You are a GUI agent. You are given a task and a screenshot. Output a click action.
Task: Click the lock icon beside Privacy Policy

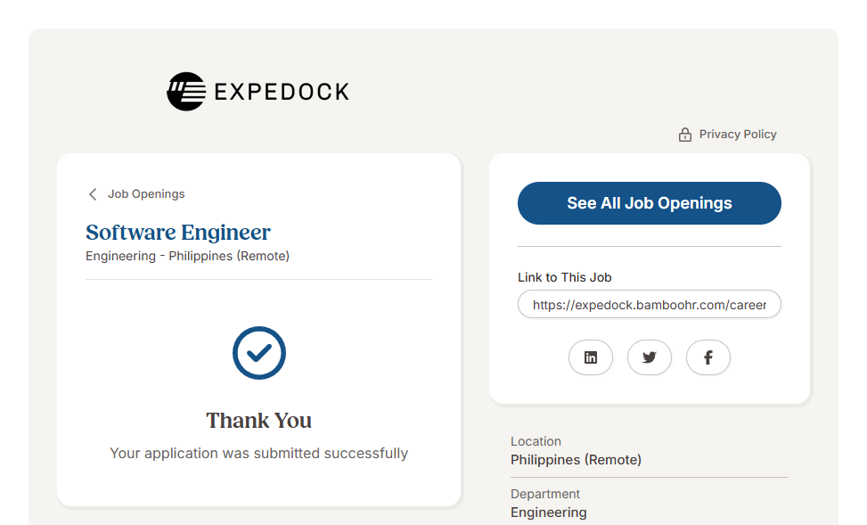point(685,135)
